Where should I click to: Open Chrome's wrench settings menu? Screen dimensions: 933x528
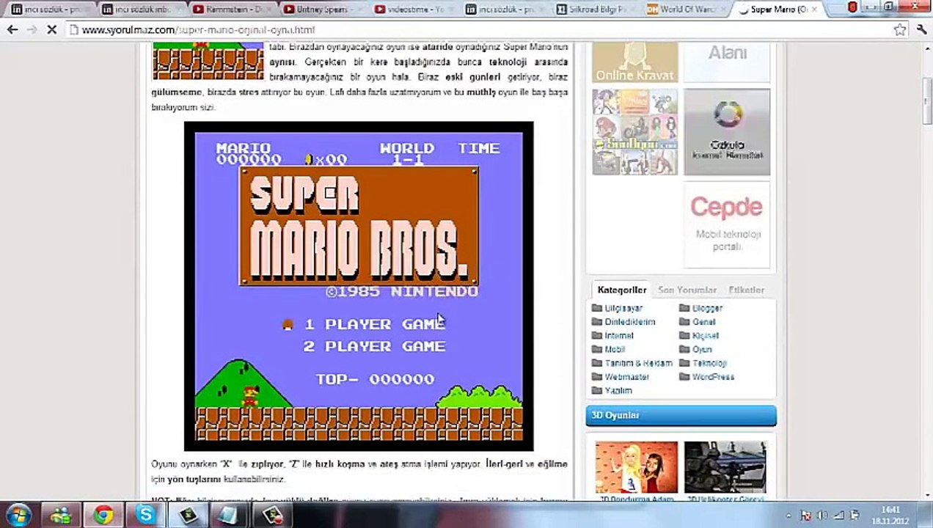921,30
